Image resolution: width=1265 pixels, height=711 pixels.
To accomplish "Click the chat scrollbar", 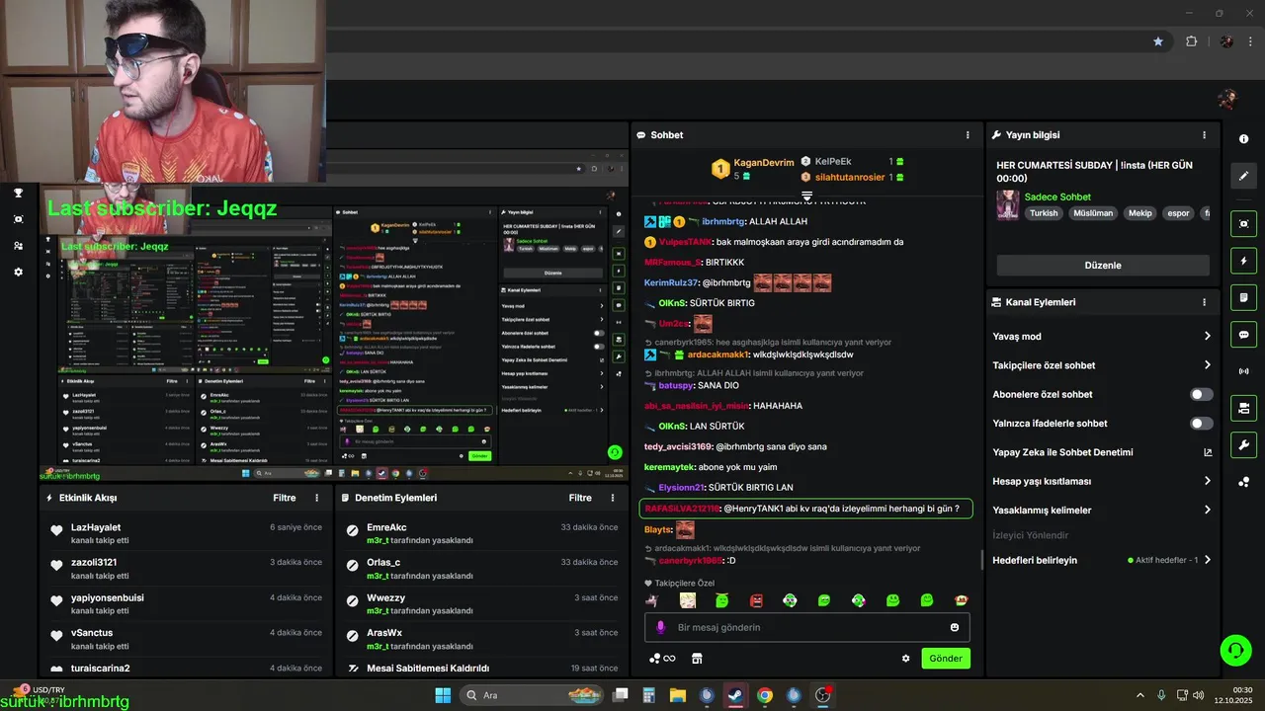I will 981,560.
